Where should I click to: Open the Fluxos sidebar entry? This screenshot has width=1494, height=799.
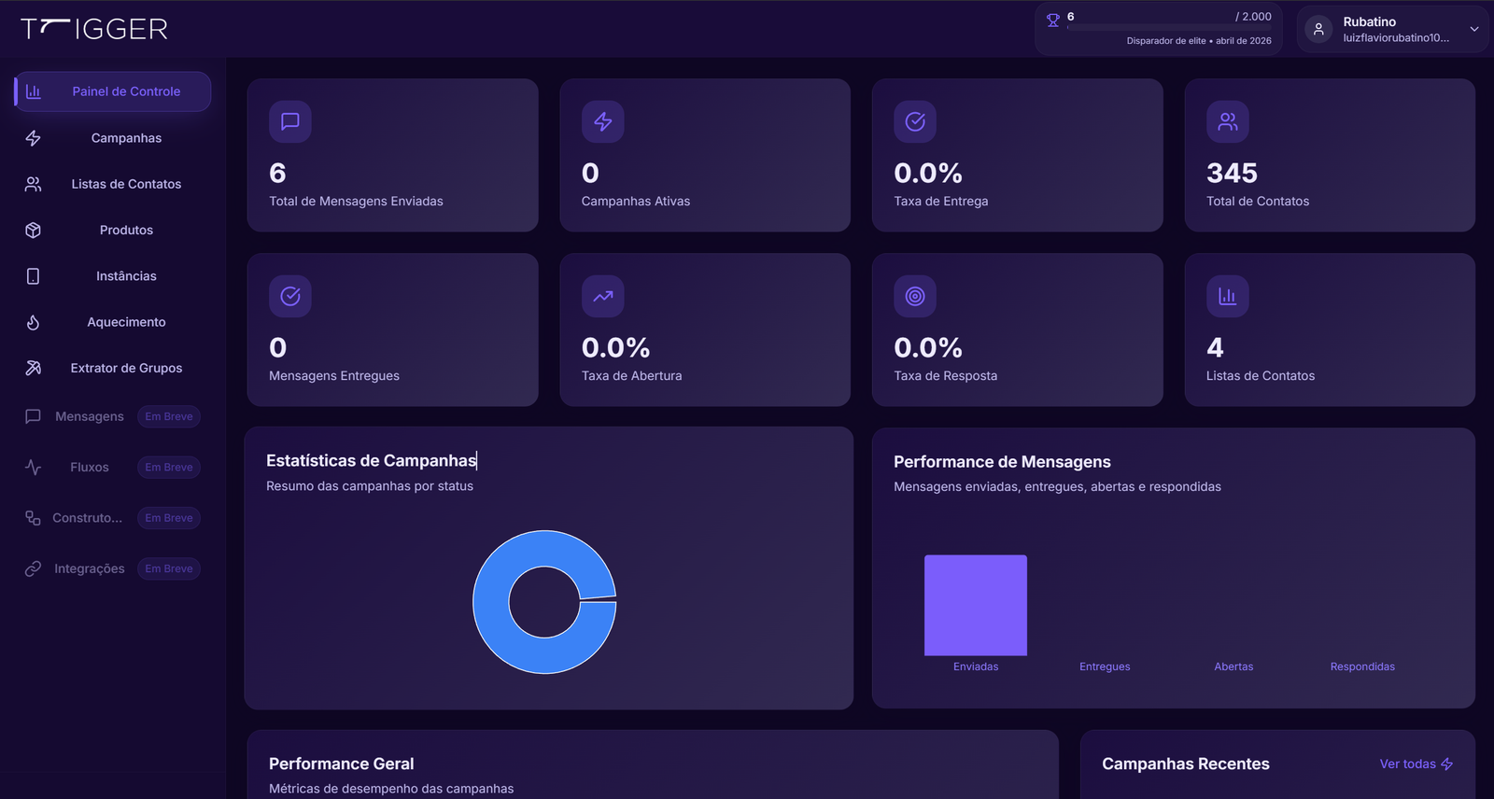tap(89, 467)
